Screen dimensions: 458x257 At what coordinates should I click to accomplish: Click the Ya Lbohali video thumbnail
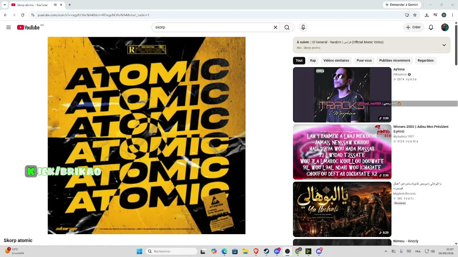coord(342,209)
